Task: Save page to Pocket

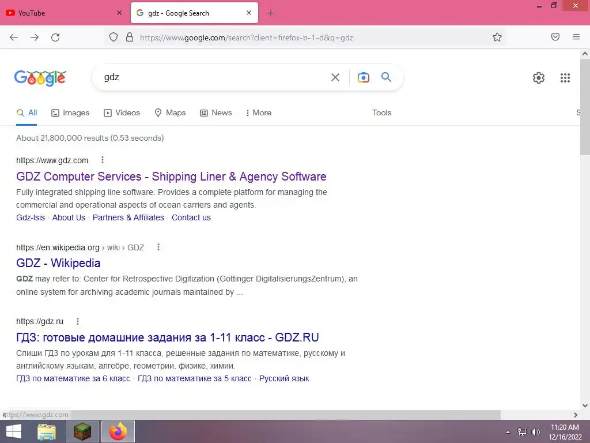Action: click(x=555, y=37)
